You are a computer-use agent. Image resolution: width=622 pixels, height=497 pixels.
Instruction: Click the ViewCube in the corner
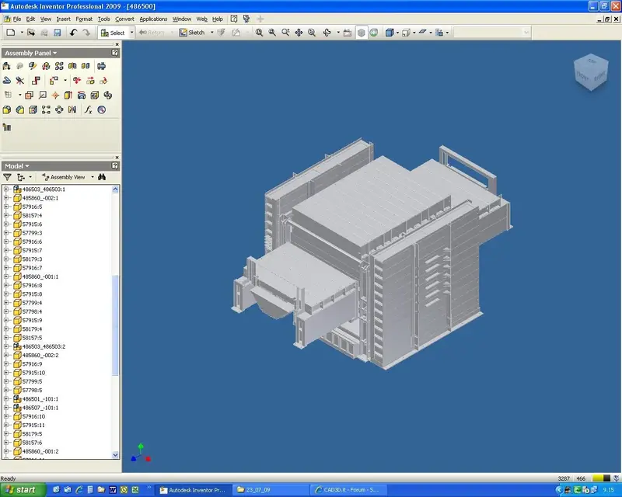[x=591, y=72]
